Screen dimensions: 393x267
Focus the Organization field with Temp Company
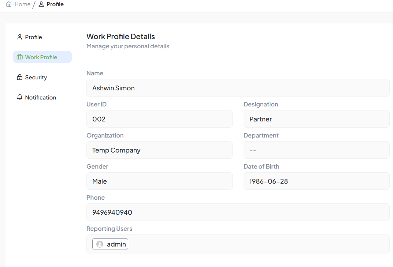click(159, 150)
